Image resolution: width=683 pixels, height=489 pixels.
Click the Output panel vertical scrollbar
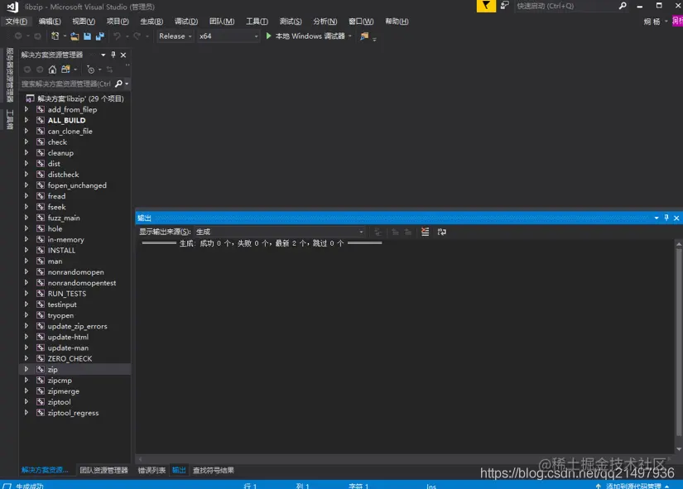point(679,347)
